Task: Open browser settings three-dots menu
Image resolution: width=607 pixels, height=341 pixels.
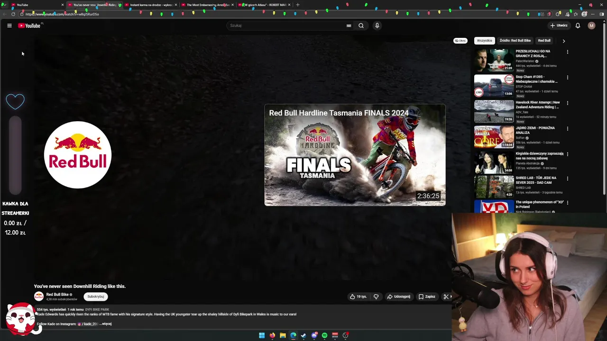Action: point(593,14)
